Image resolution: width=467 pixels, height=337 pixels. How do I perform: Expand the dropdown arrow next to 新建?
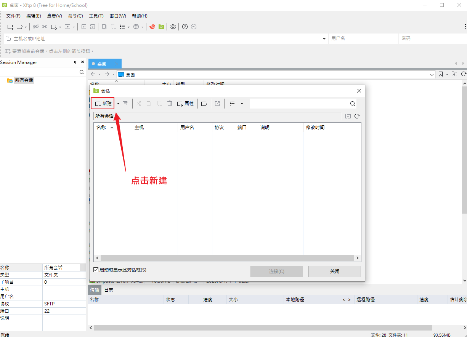click(118, 104)
